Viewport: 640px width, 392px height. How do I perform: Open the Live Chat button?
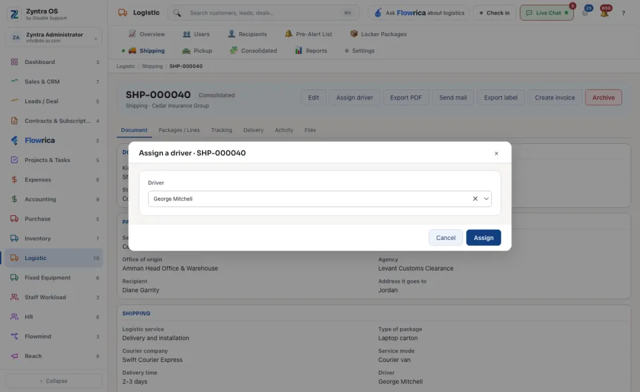point(547,13)
